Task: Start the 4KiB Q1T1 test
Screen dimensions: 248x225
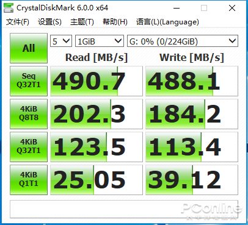Action: point(29,180)
